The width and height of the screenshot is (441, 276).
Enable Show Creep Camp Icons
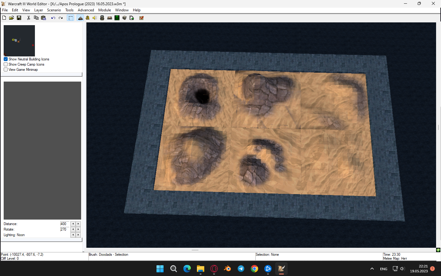[6, 64]
